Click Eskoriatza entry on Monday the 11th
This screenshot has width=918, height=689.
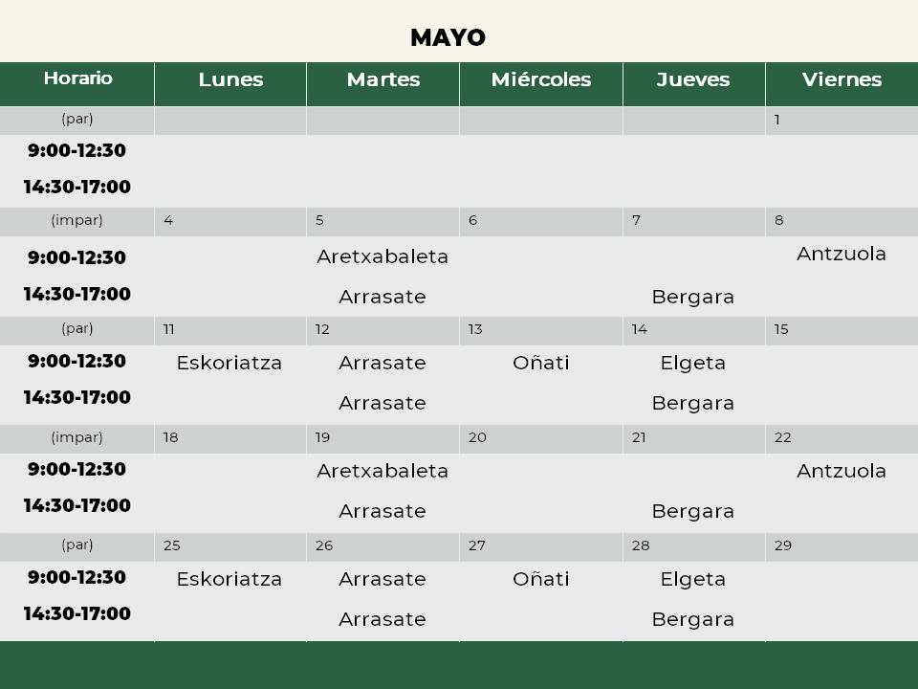[x=229, y=363]
